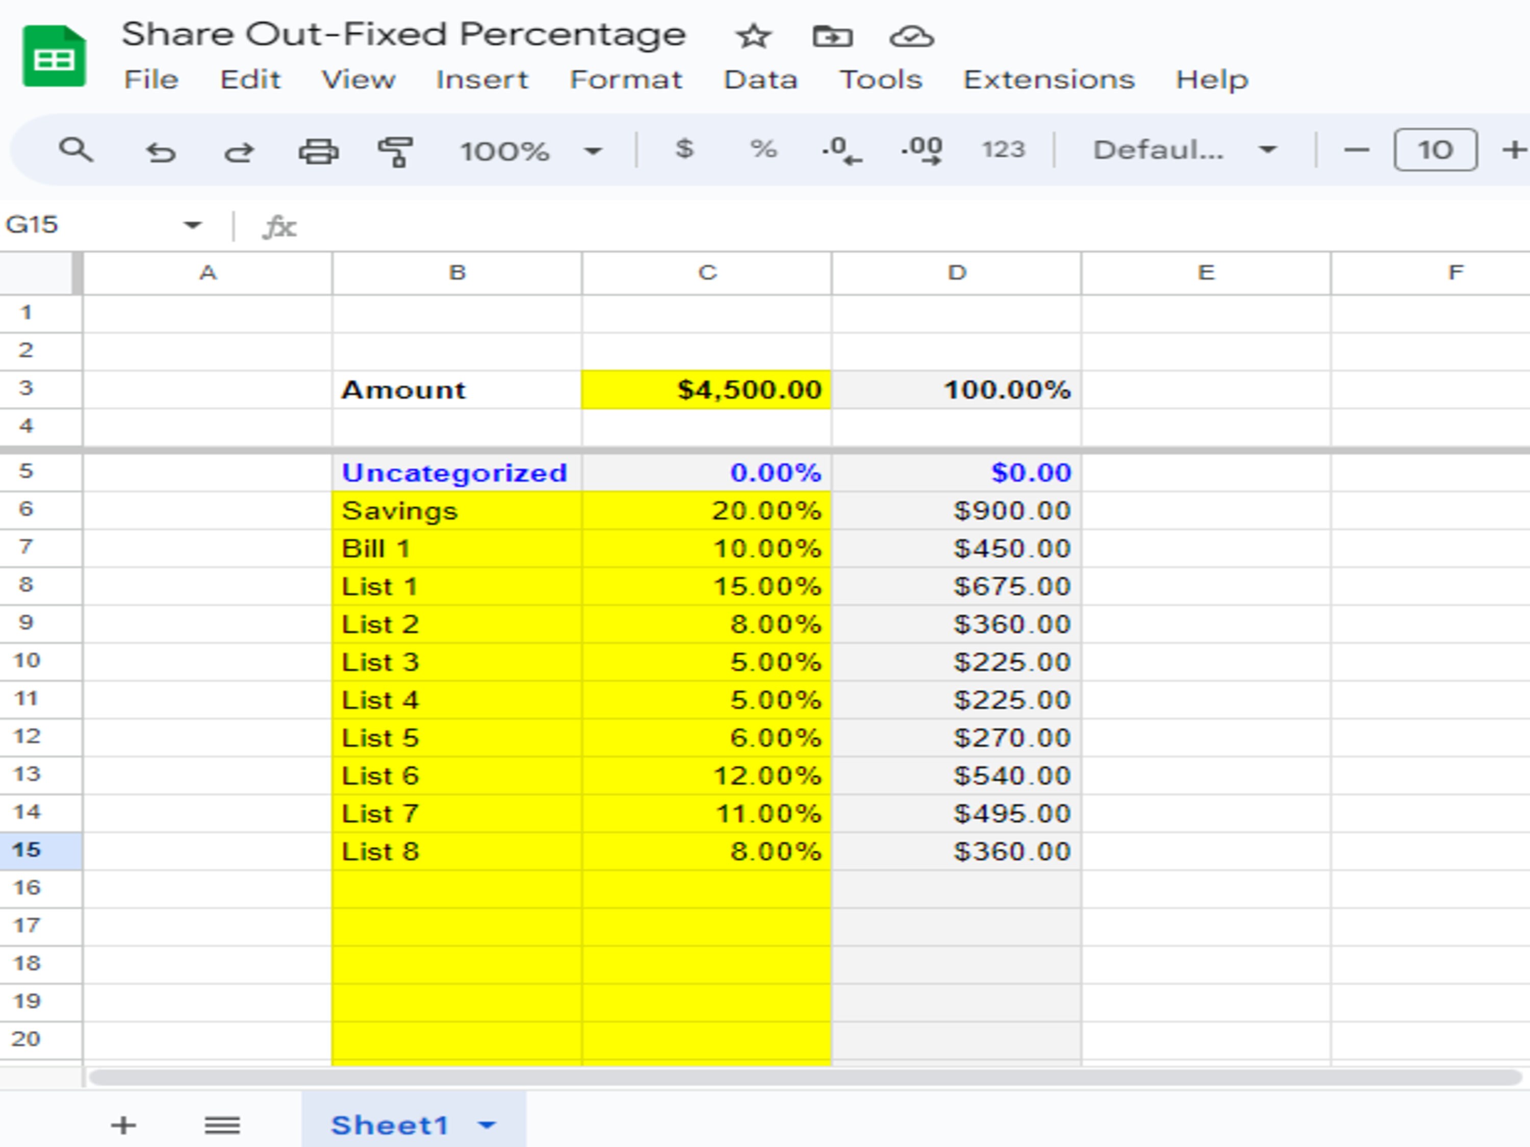1530x1147 pixels.
Task: Check document cloud save status
Action: click(x=912, y=36)
